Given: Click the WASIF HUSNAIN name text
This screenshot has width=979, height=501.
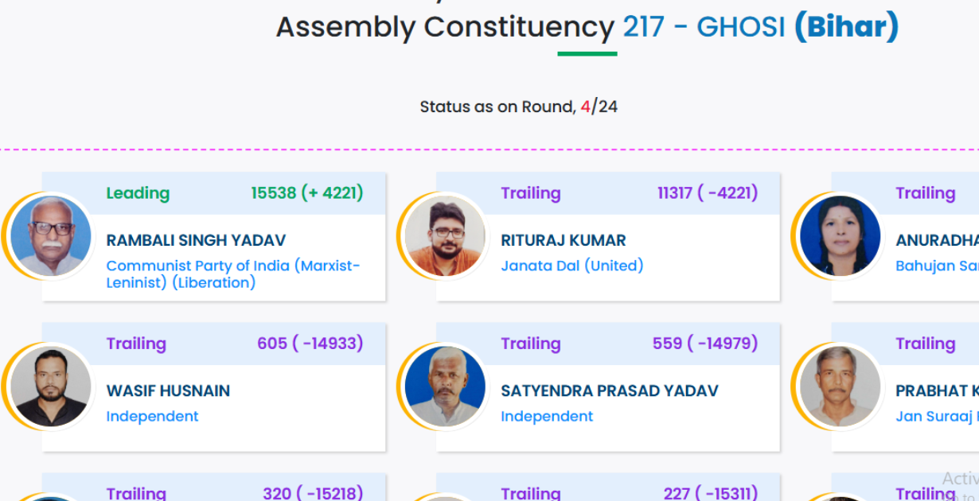Looking at the screenshot, I should [x=168, y=390].
